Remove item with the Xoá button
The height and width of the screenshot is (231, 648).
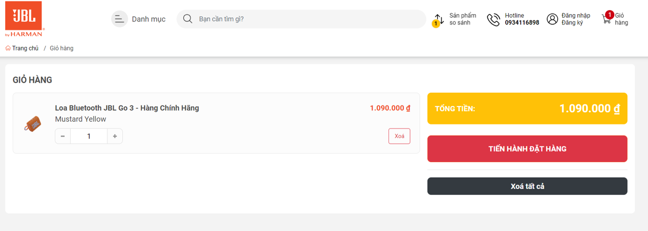click(399, 136)
